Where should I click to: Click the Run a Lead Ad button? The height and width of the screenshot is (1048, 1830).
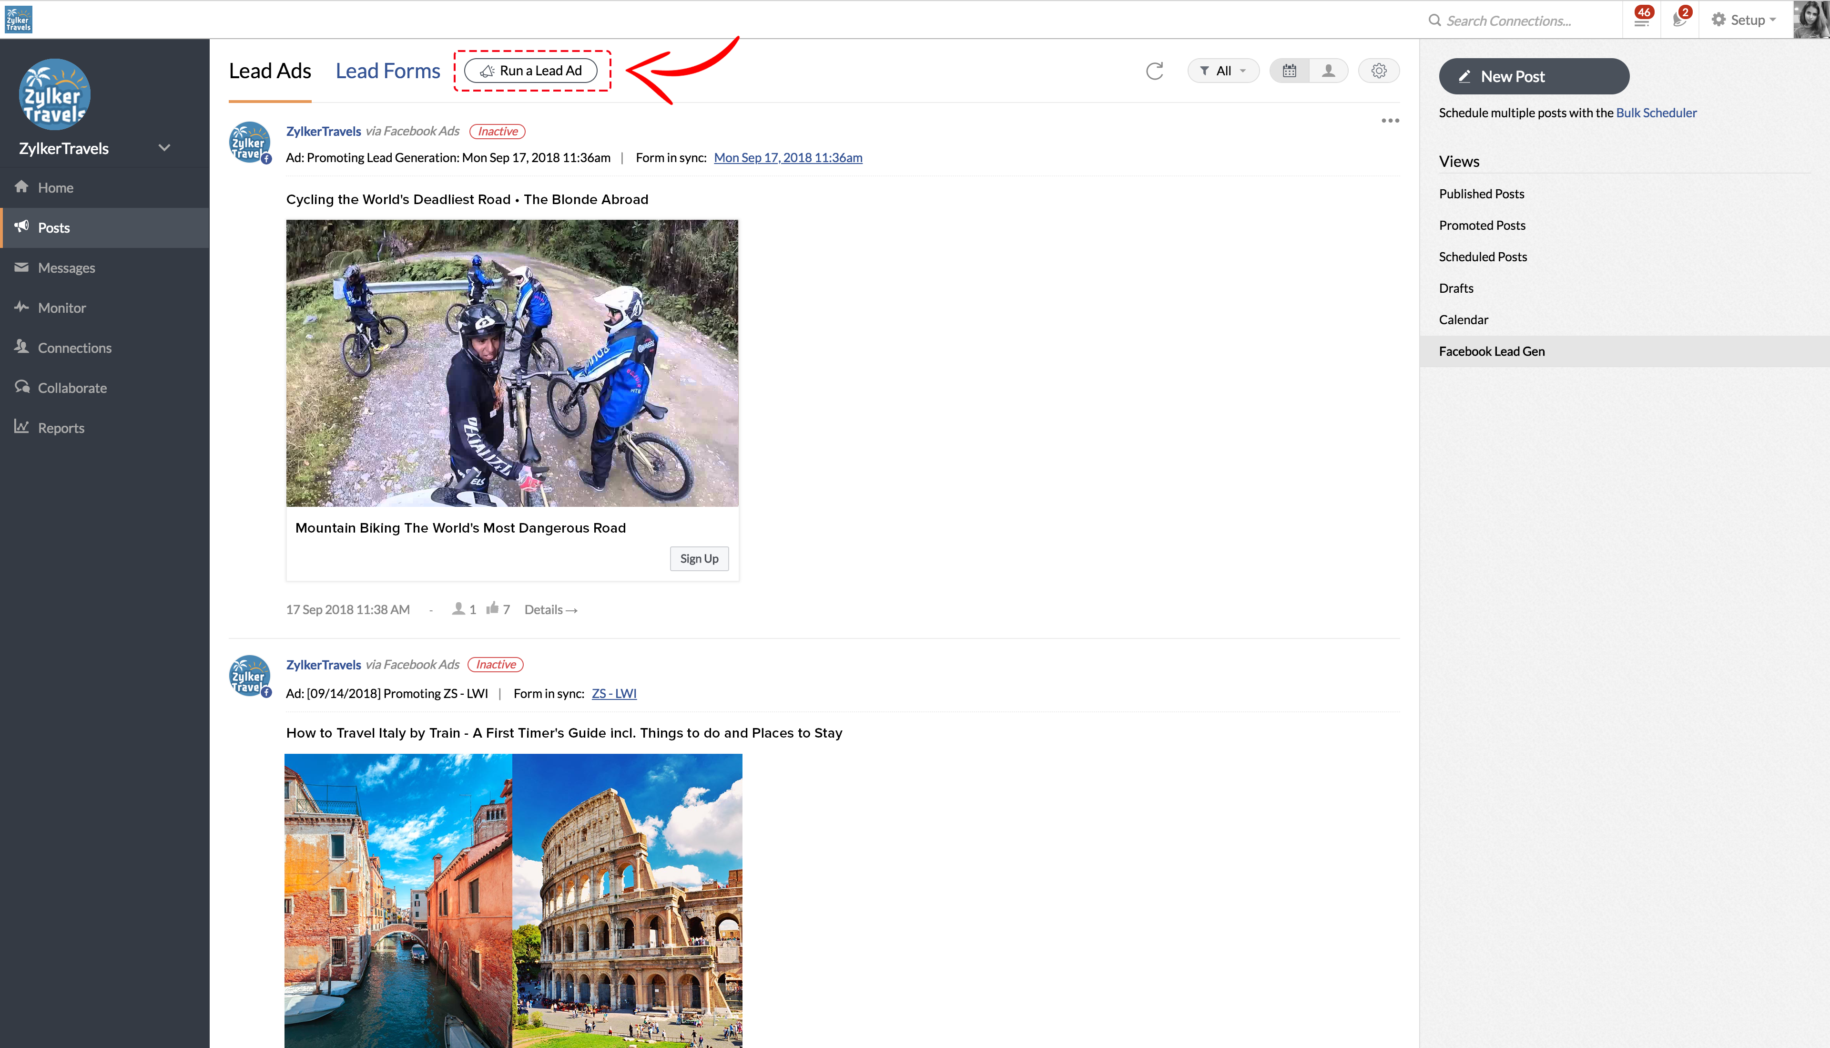[x=531, y=71]
